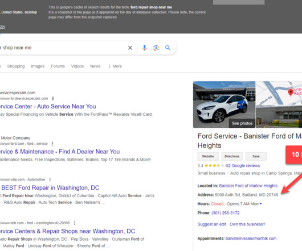This screenshot has height=251, width=302.
Task: Open the 52 Google reviews link
Action: (243, 166)
